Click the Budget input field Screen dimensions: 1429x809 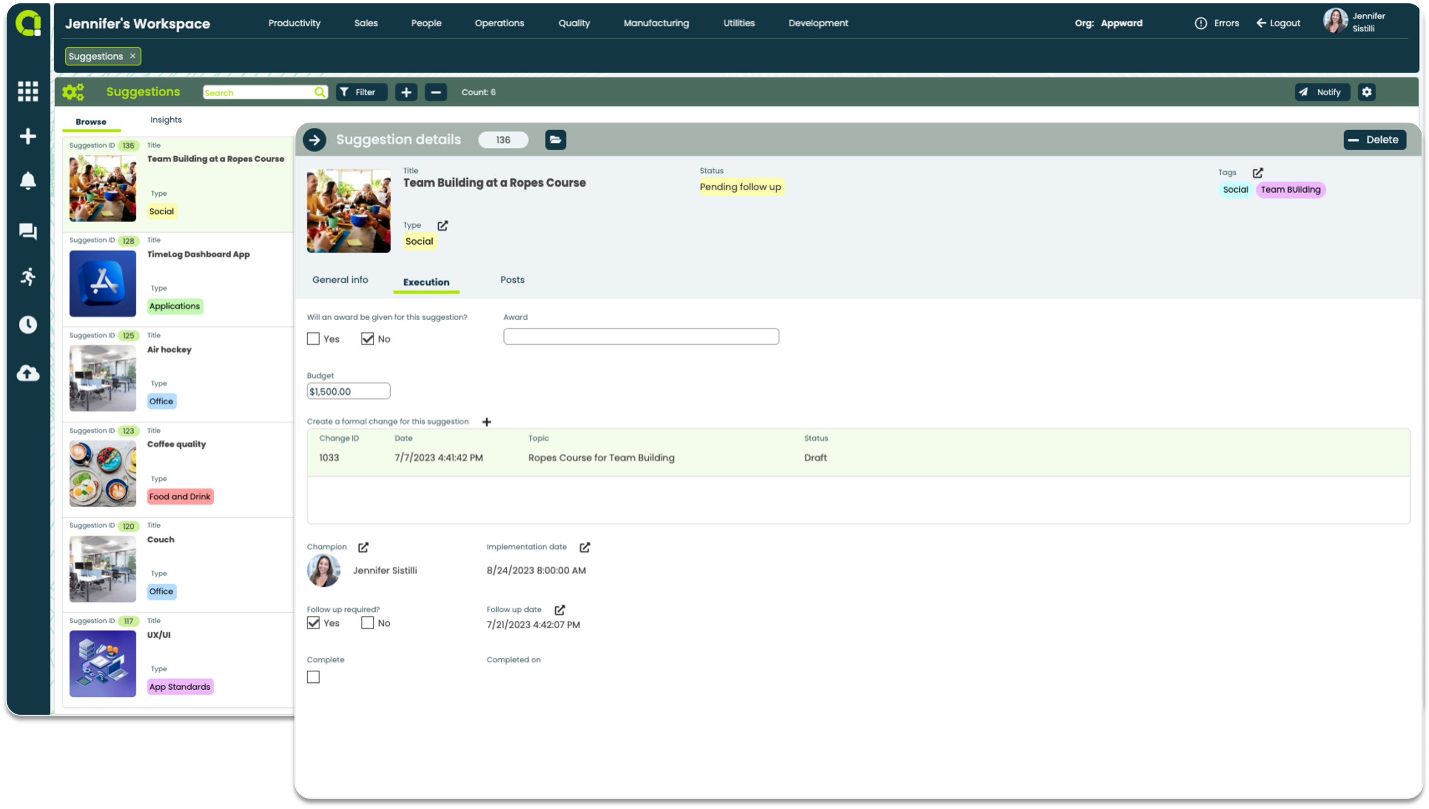click(347, 391)
